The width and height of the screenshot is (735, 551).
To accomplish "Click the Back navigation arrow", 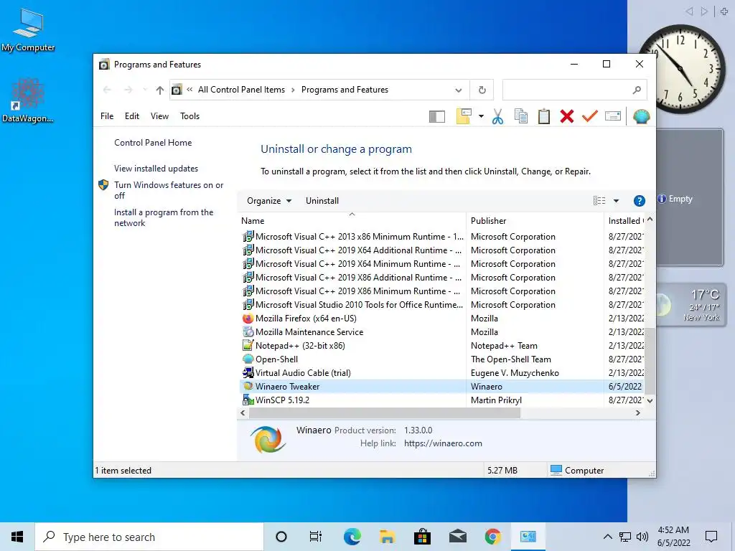I will click(x=108, y=90).
